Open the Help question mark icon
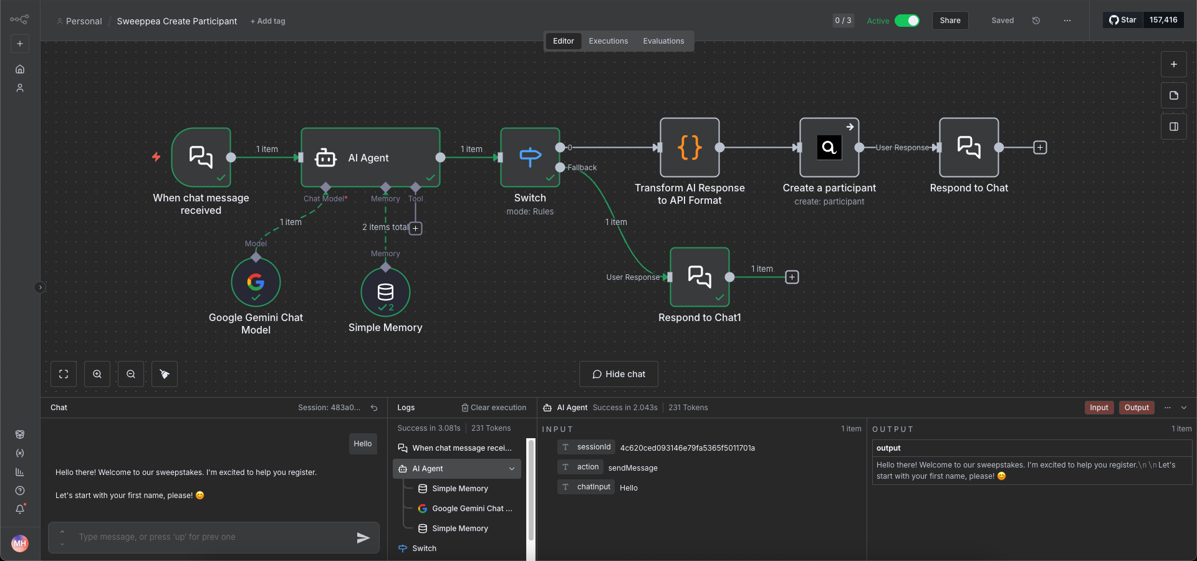Viewport: 1197px width, 561px height. pyautogui.click(x=20, y=491)
